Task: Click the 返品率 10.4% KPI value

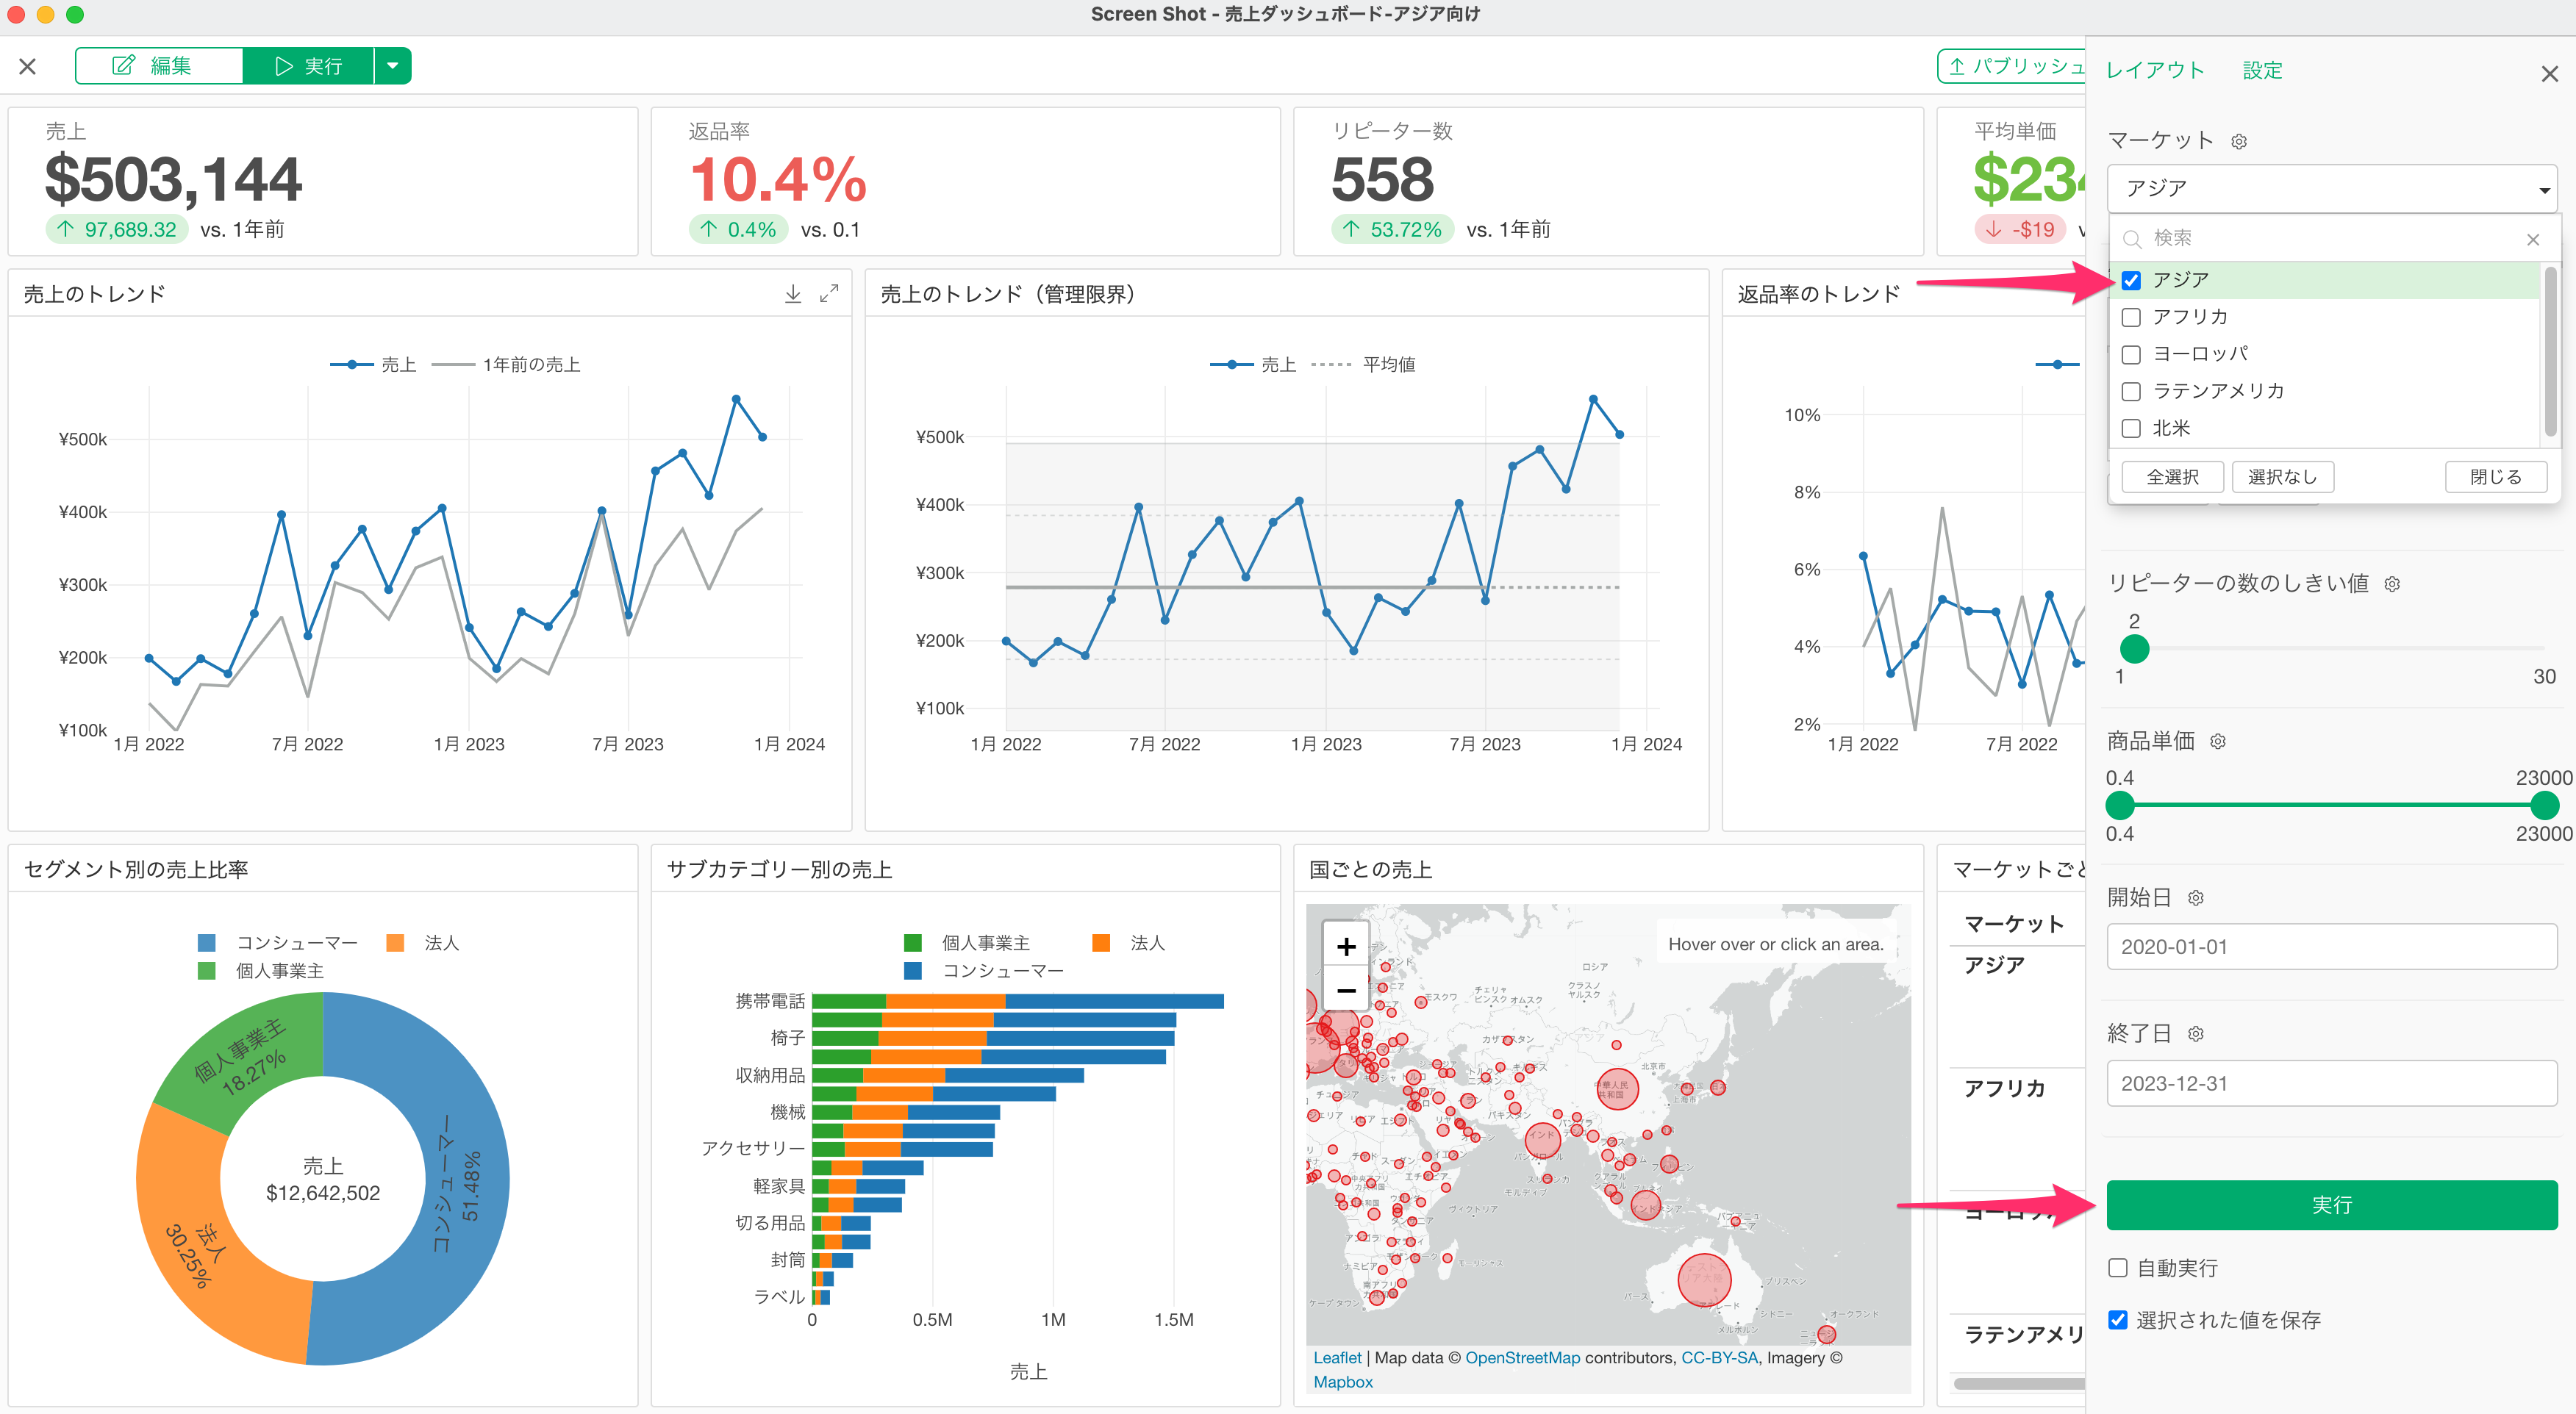Action: (x=778, y=180)
